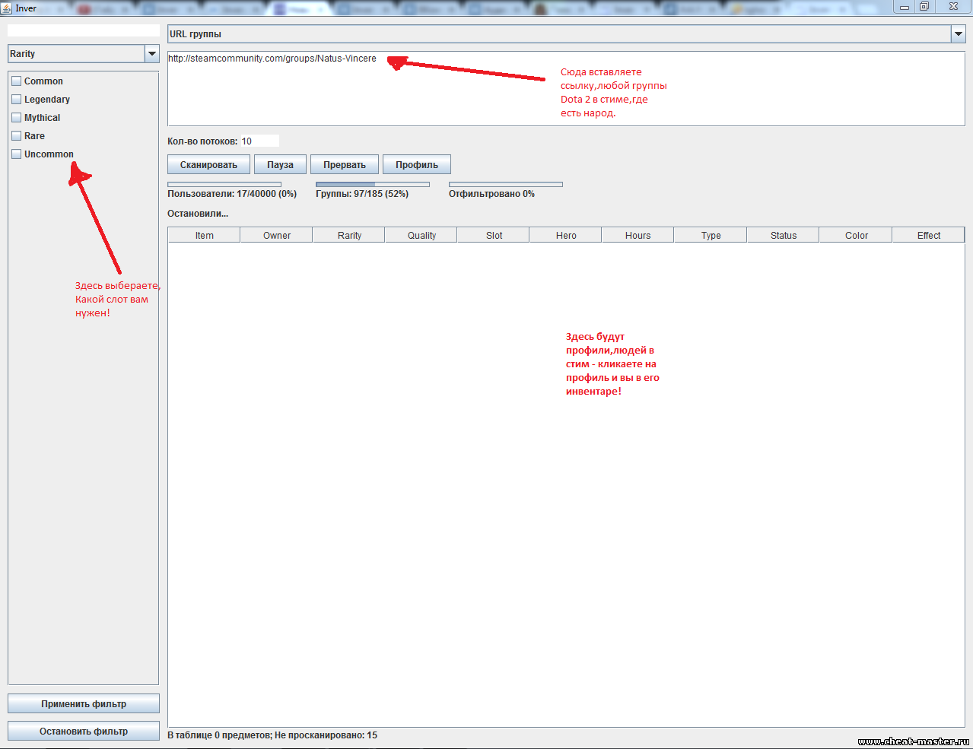Open the Профиль button
The height and width of the screenshot is (749, 973).
(416, 165)
